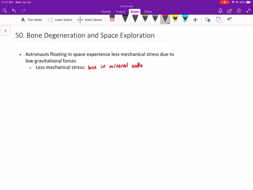The height and width of the screenshot is (190, 253).
Task: Add a new pen with plus
Action: coord(195,20)
